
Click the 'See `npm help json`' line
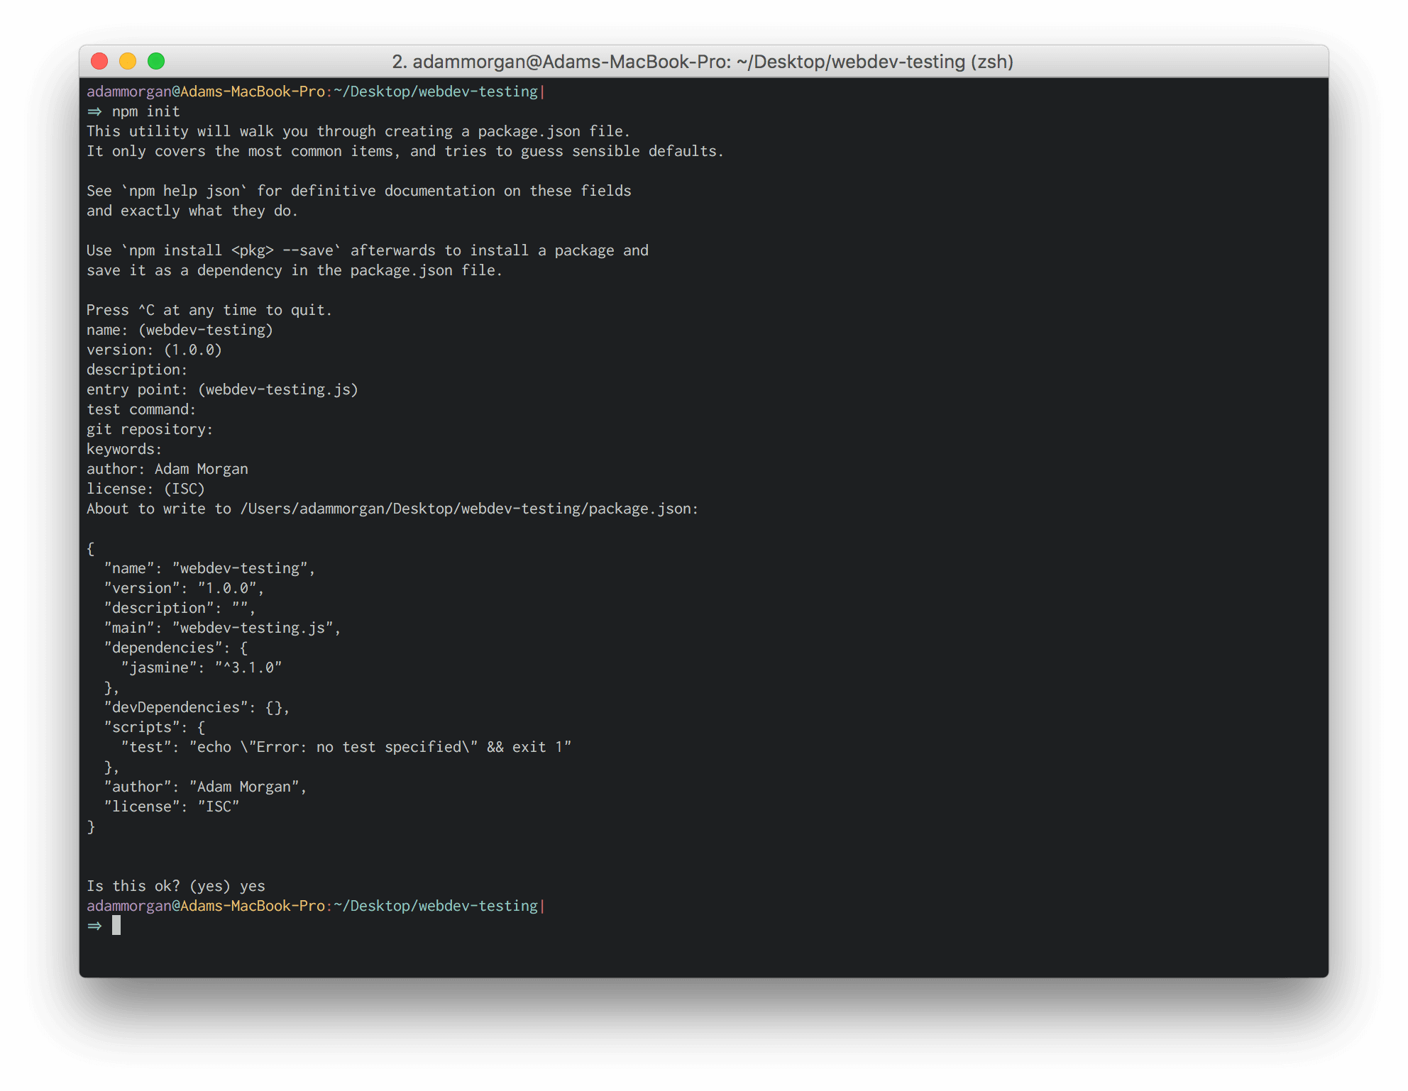click(359, 191)
